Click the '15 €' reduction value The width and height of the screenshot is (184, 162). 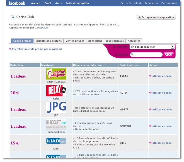[x=14, y=143]
